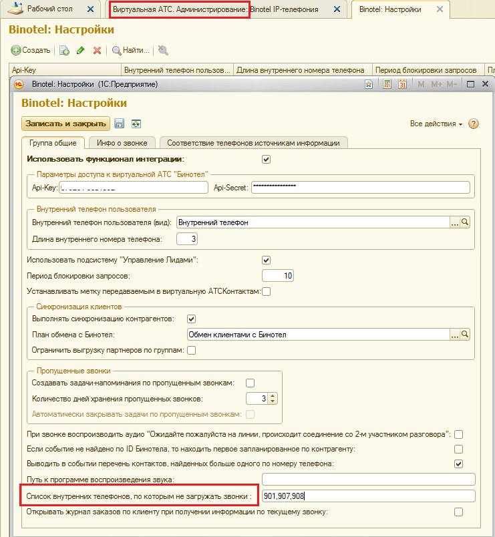This screenshot has height=537, width=495.
Task: Click Записать и закрыть button
Action: [65, 124]
